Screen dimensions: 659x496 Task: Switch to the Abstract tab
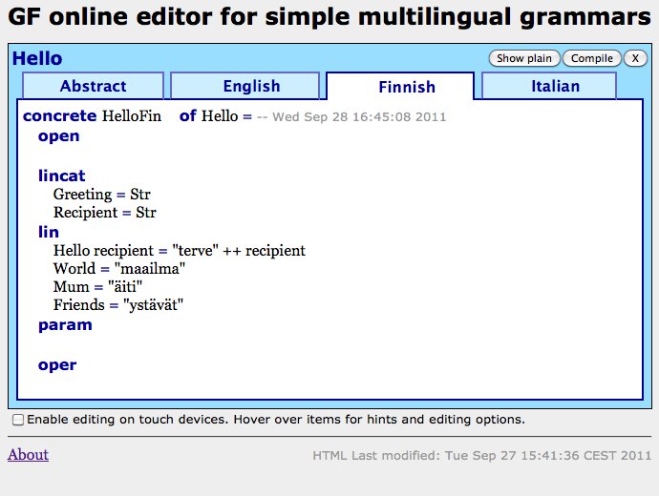coord(93,86)
